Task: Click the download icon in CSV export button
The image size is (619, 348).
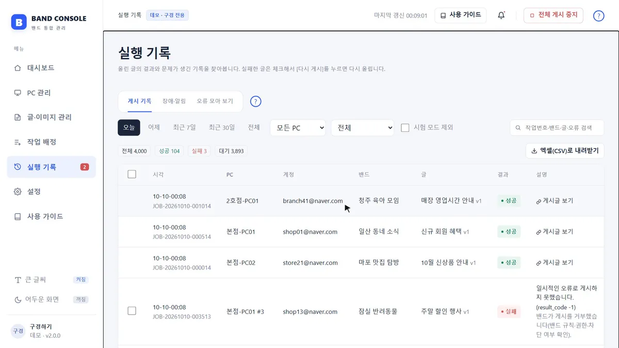Action: coord(534,151)
